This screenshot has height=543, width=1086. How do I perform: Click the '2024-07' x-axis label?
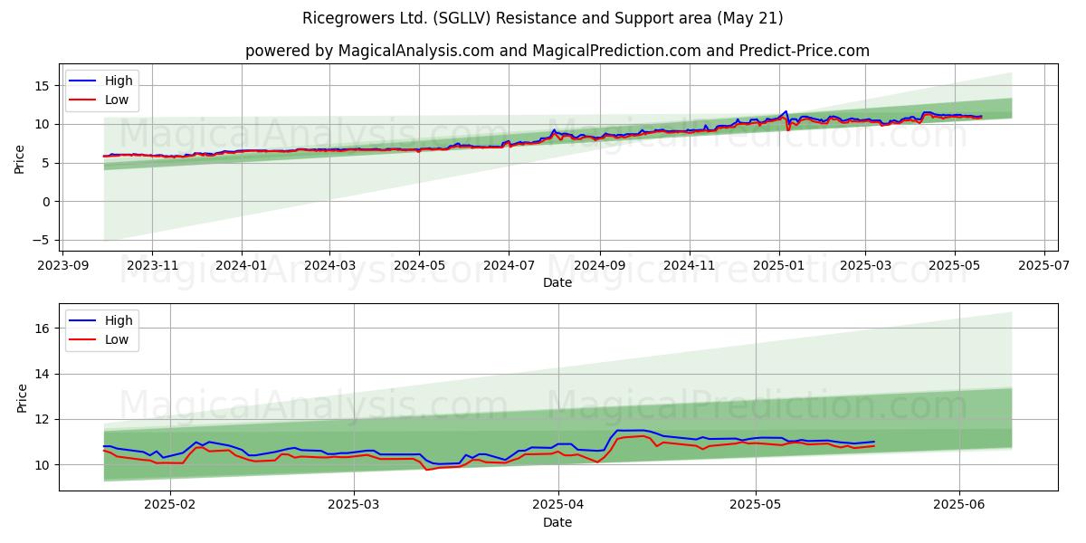(508, 264)
